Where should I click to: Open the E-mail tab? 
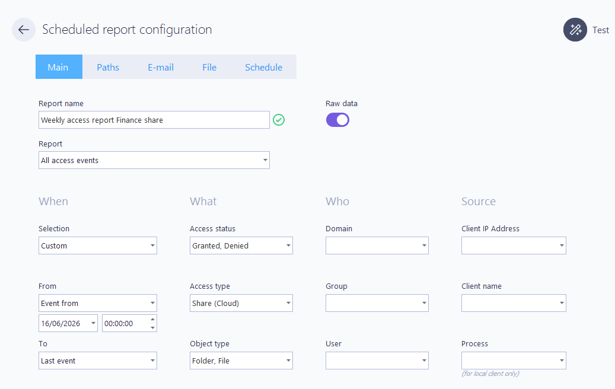[x=161, y=67]
